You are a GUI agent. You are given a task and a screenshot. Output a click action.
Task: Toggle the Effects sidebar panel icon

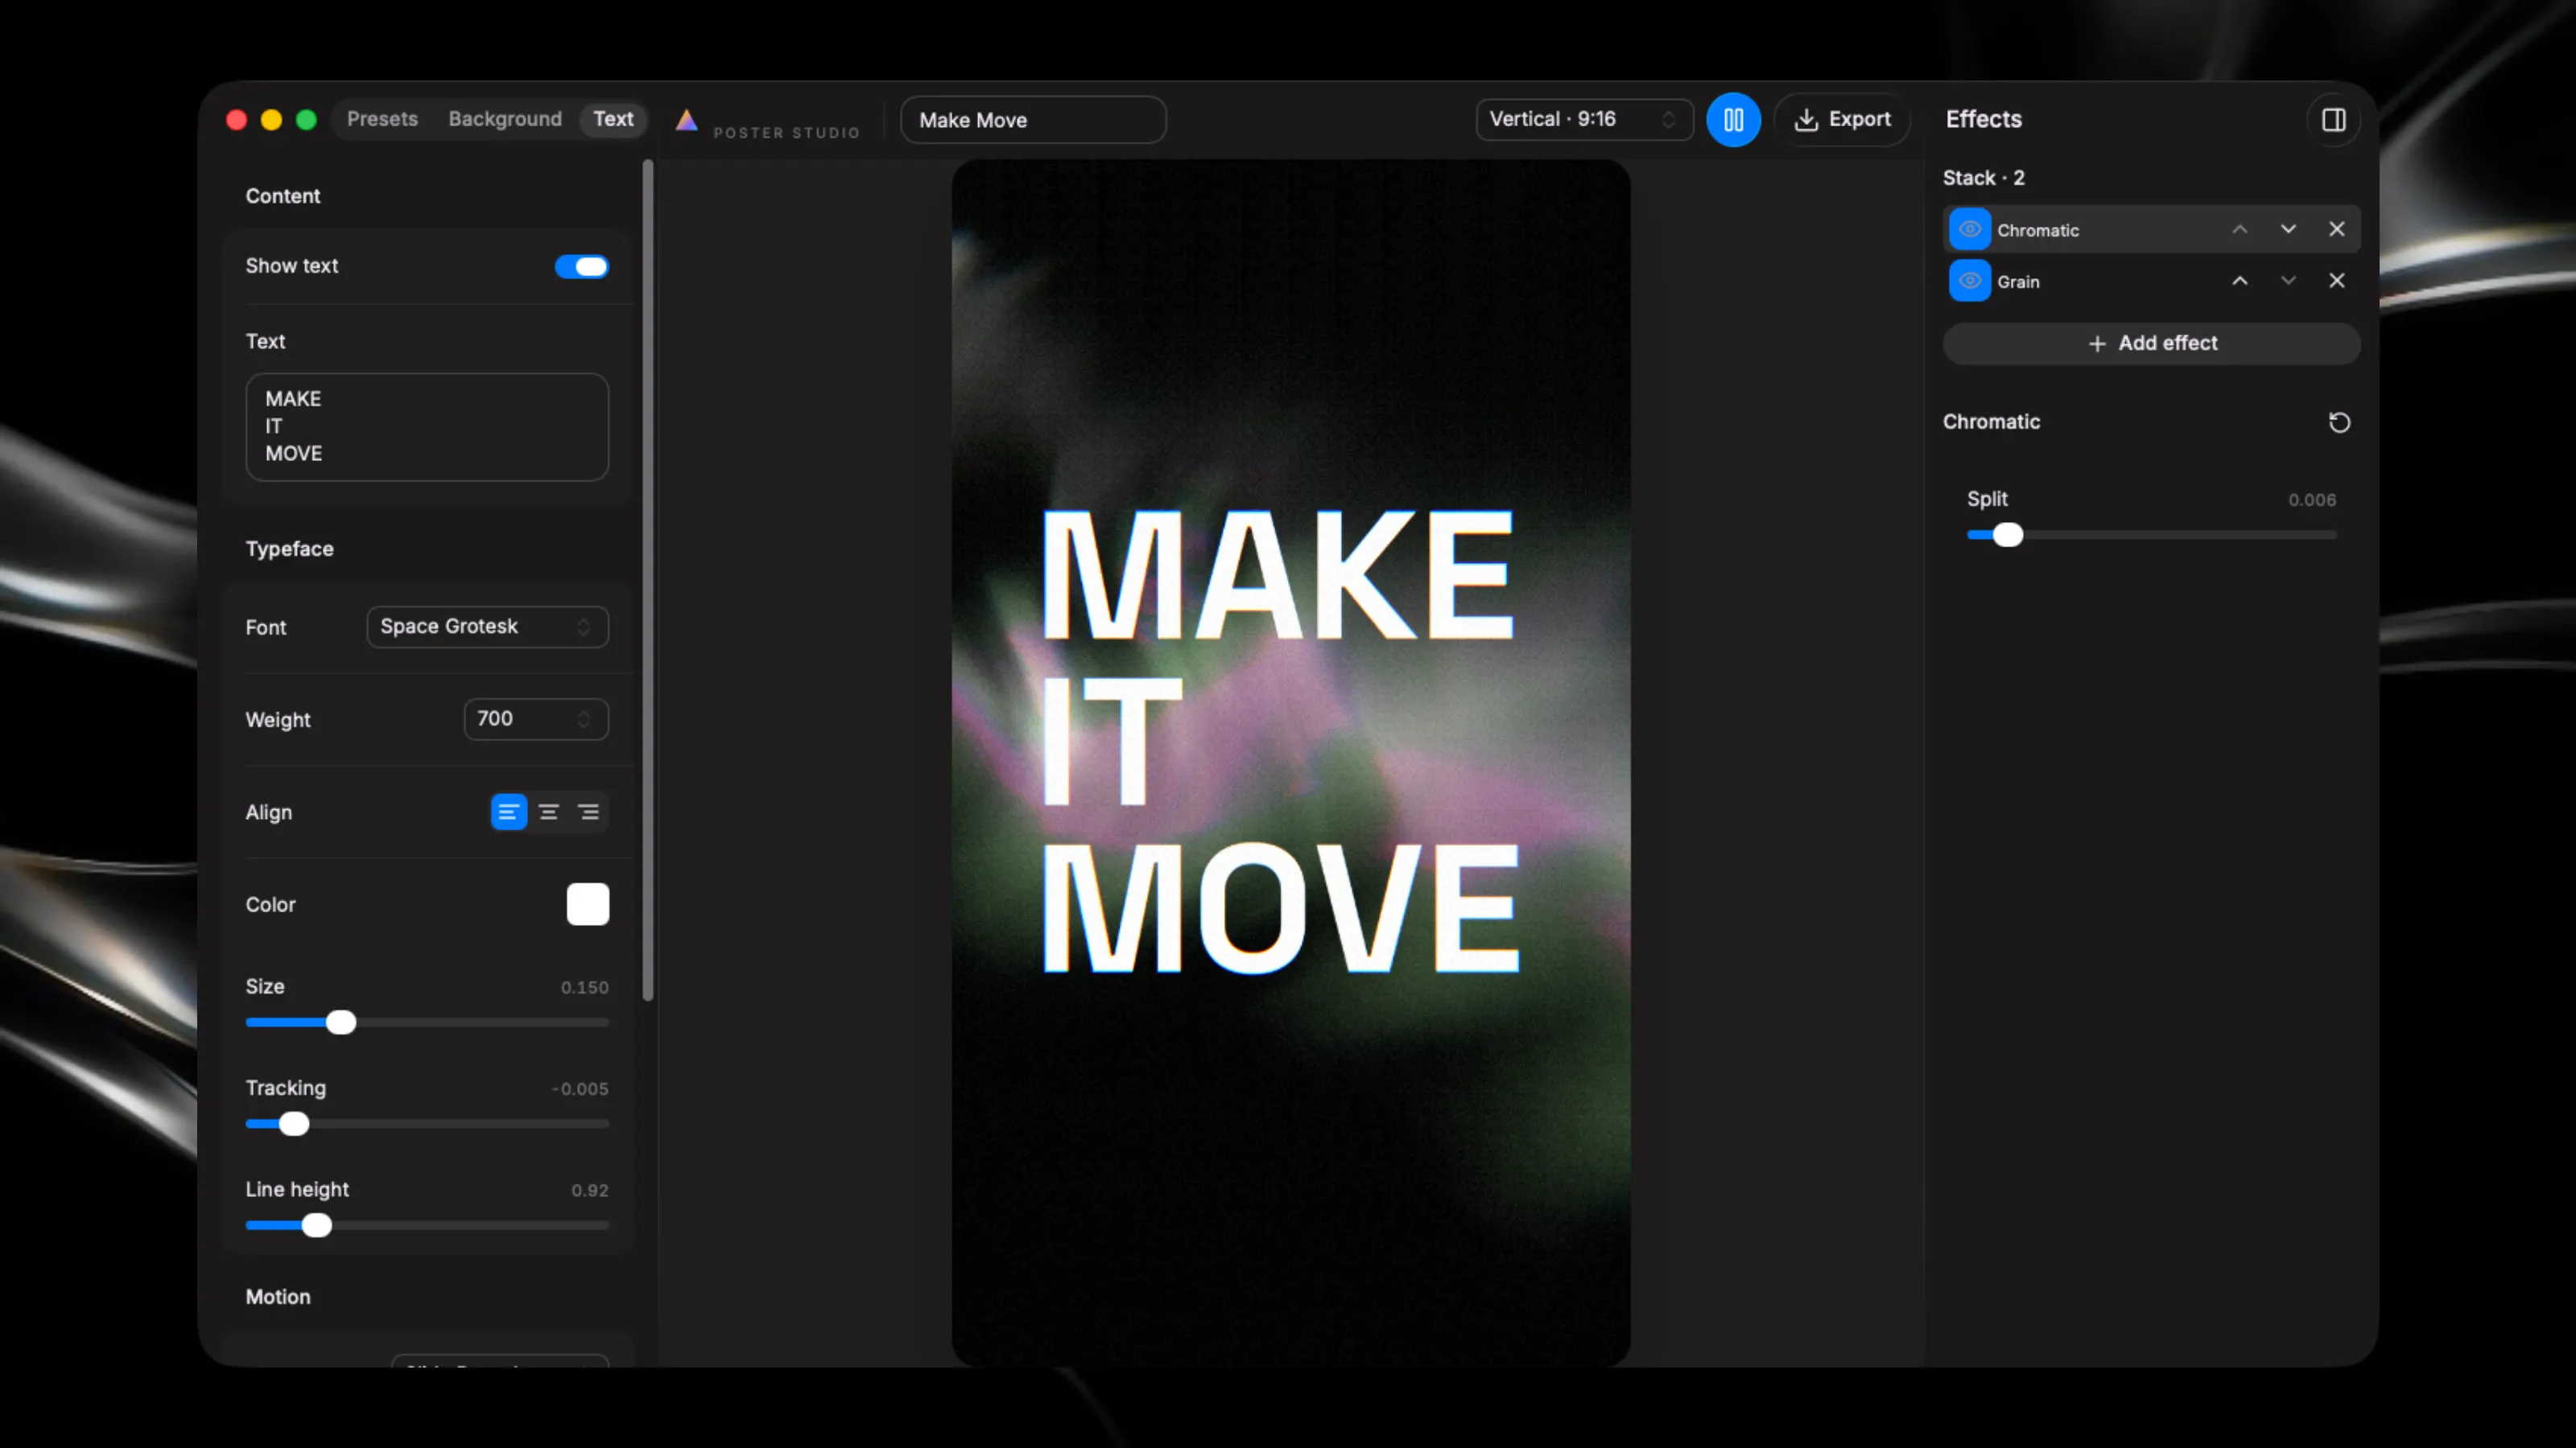click(x=2333, y=120)
